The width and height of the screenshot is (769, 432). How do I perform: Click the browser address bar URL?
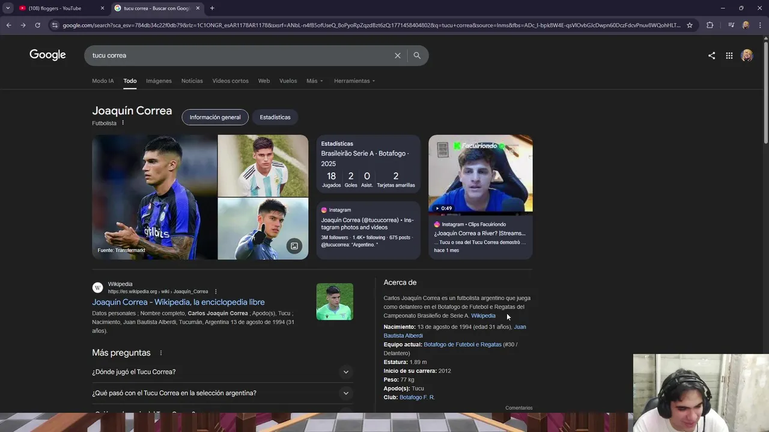click(x=371, y=25)
